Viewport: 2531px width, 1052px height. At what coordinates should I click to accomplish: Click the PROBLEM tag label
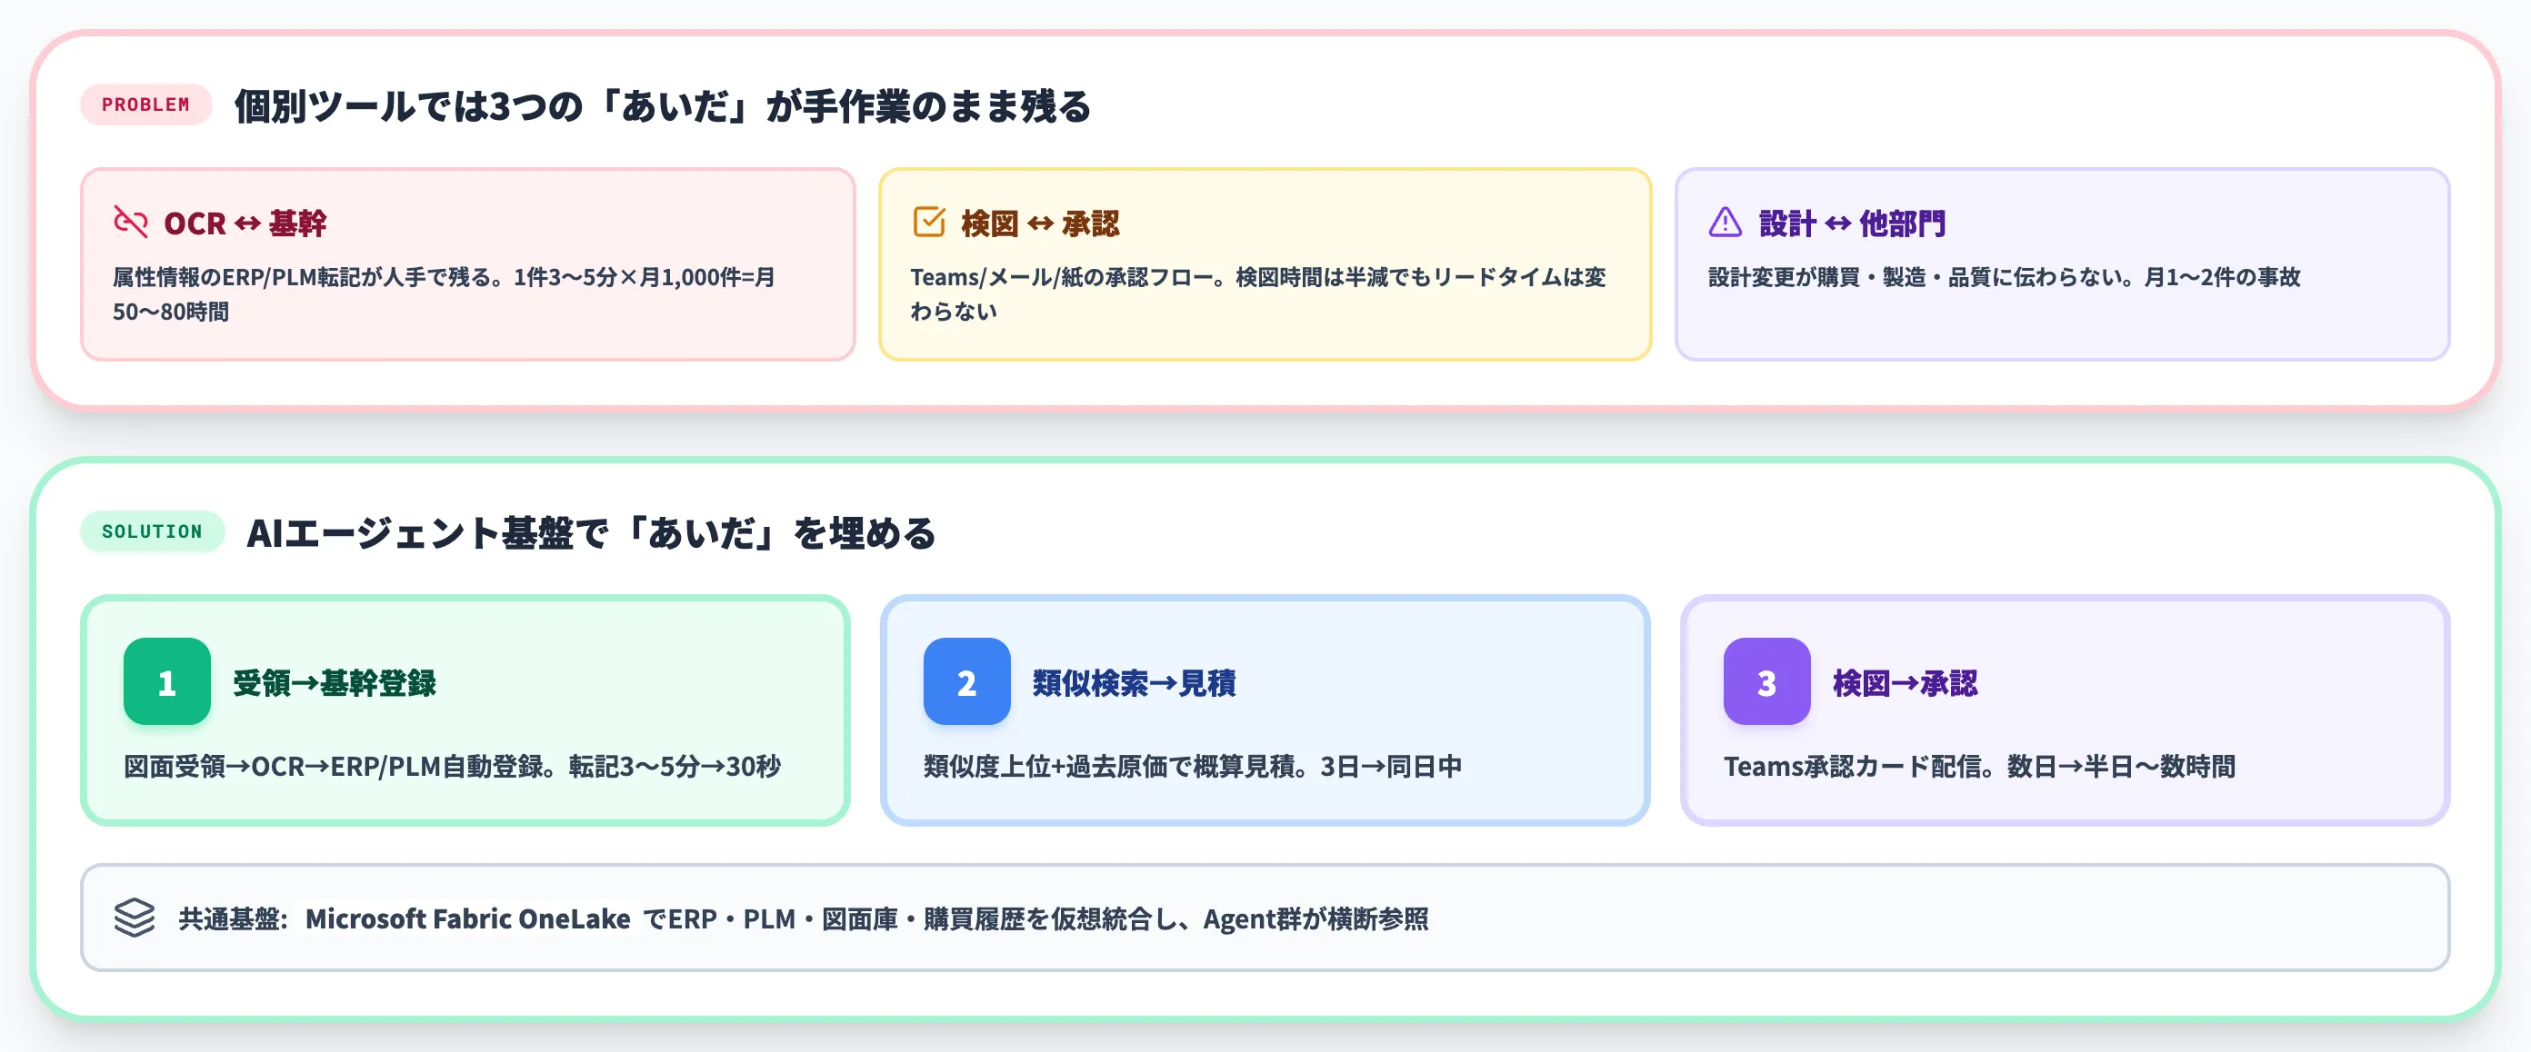(x=145, y=104)
